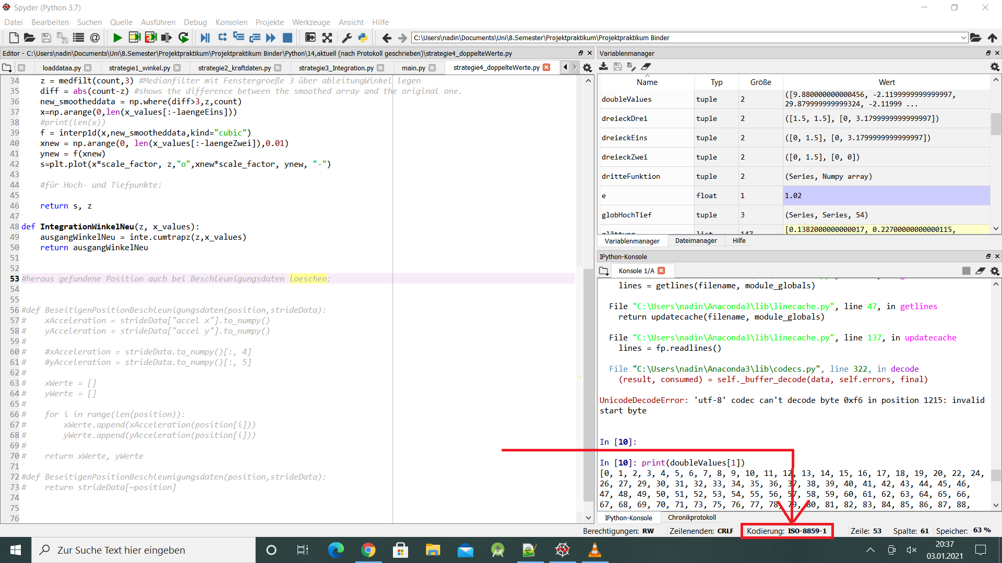
Task: Interrupt kernel stop square in console
Action: pyautogui.click(x=967, y=271)
